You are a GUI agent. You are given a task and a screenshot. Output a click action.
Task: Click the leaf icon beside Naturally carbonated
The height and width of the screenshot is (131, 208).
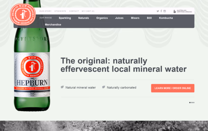point(104,87)
